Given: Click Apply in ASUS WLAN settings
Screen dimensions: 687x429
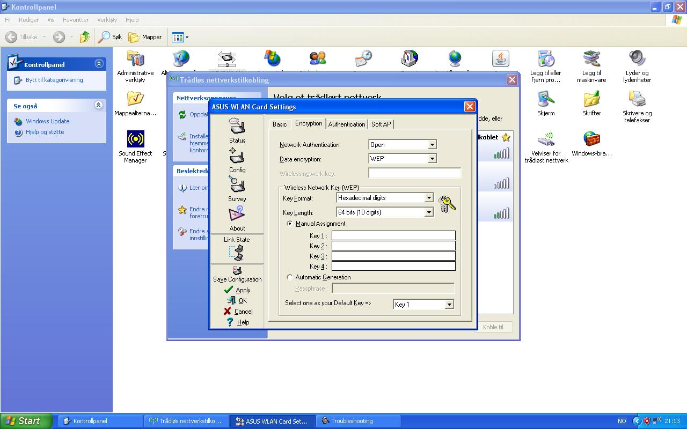Looking at the screenshot, I should [237, 290].
